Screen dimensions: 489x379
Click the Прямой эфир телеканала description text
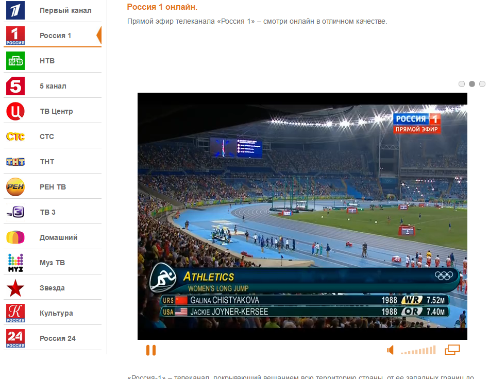click(257, 22)
